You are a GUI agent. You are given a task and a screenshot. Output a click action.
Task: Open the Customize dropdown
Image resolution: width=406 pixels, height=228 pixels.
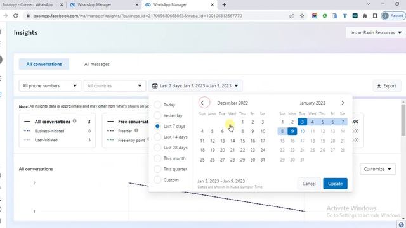pos(377,169)
